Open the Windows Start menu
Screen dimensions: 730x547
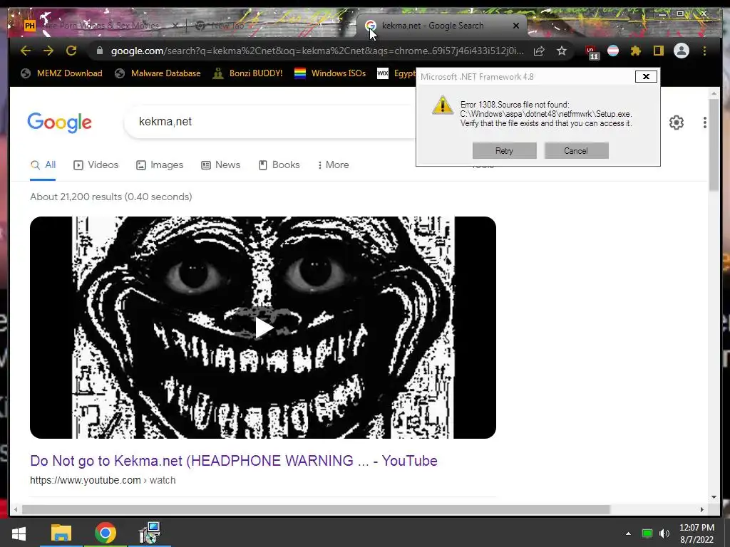(x=19, y=533)
